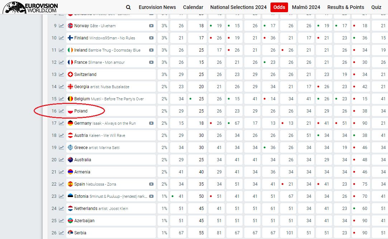Show the odds history chart for Poland

point(61,111)
